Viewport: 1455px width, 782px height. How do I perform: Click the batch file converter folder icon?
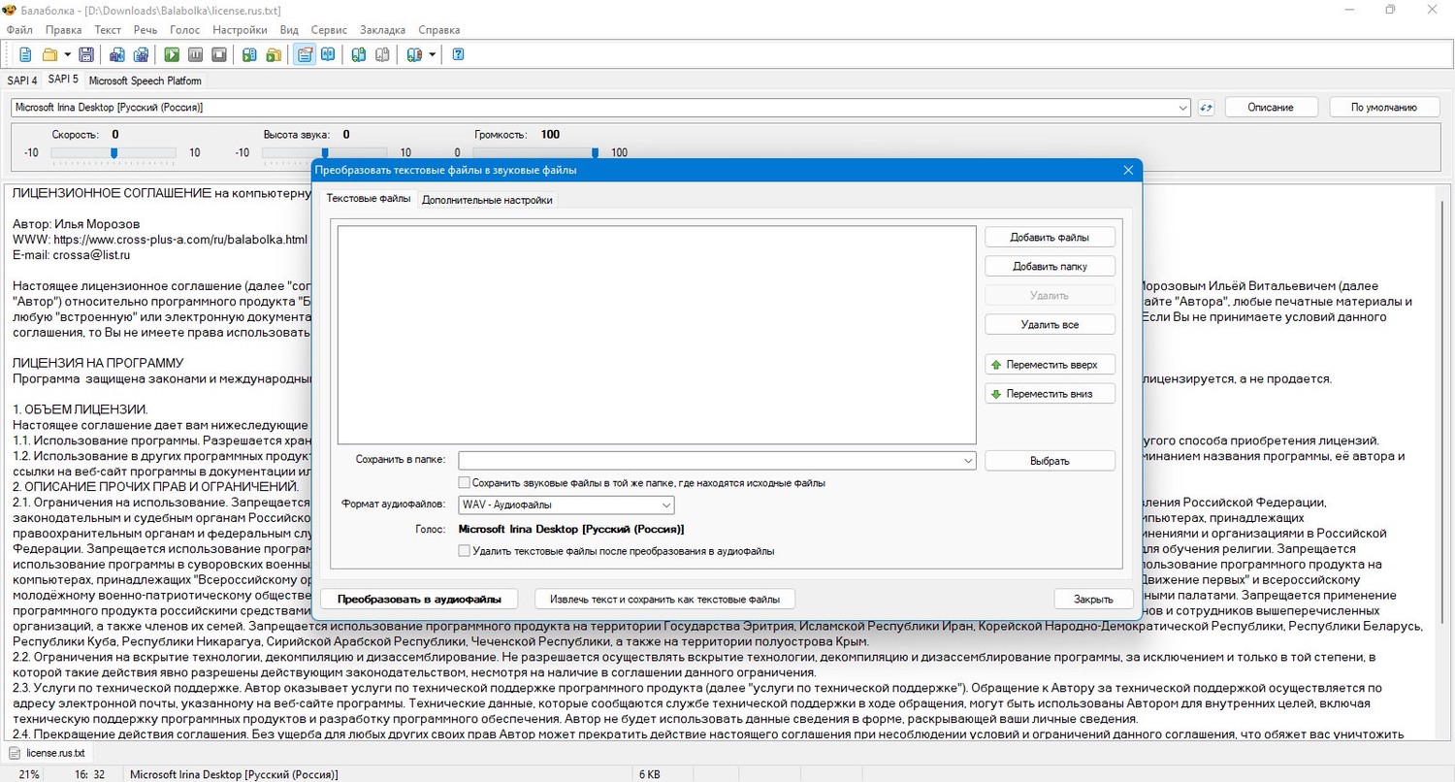point(275,54)
